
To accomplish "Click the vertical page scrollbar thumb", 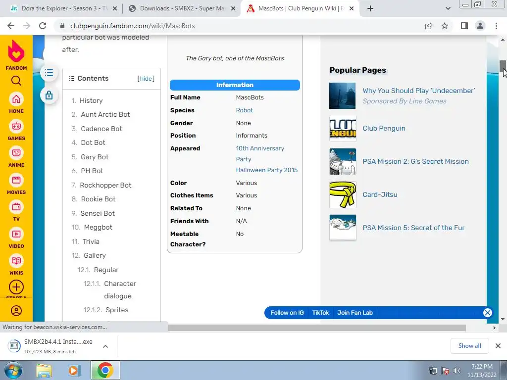I will pyautogui.click(x=503, y=67).
